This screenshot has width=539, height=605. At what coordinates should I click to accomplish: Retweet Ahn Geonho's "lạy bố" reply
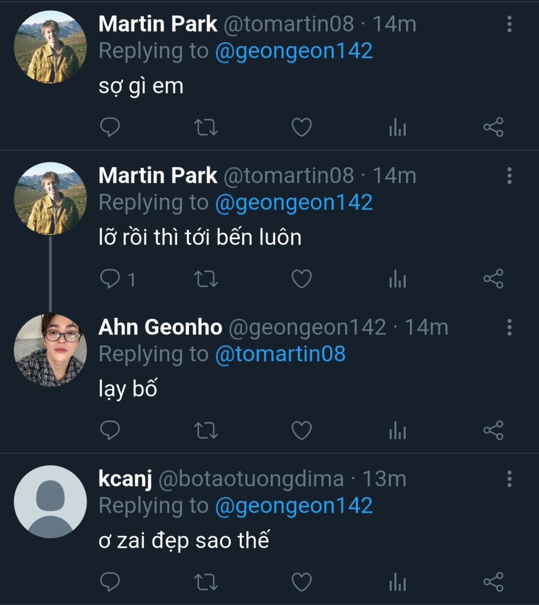(x=206, y=430)
